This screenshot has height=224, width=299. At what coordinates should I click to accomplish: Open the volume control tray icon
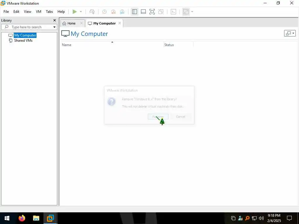click(x=261, y=218)
